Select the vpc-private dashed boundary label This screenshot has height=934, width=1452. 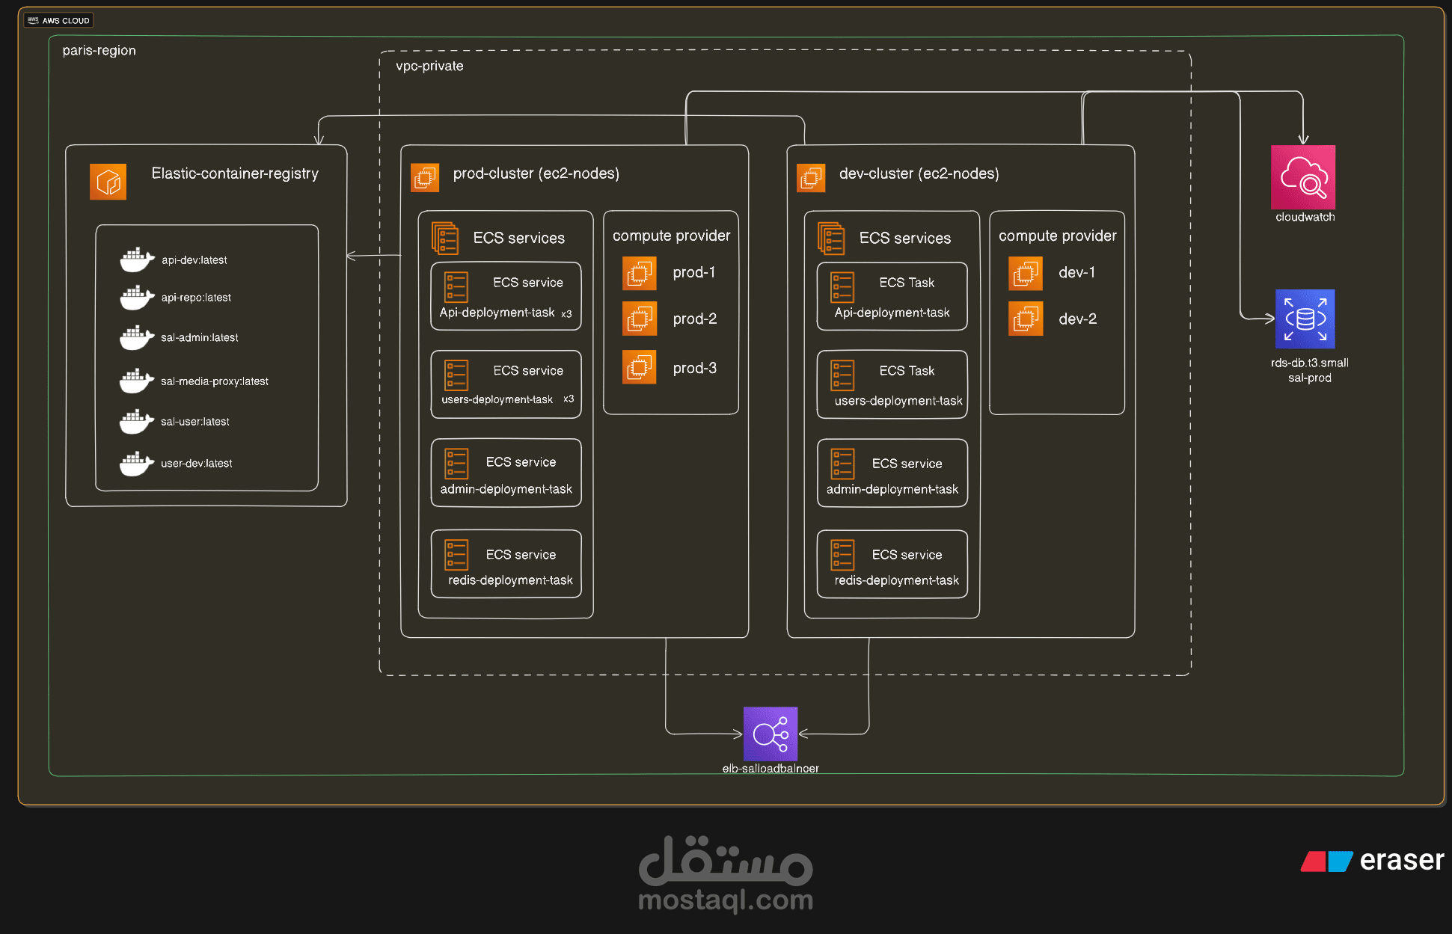pyautogui.click(x=429, y=66)
